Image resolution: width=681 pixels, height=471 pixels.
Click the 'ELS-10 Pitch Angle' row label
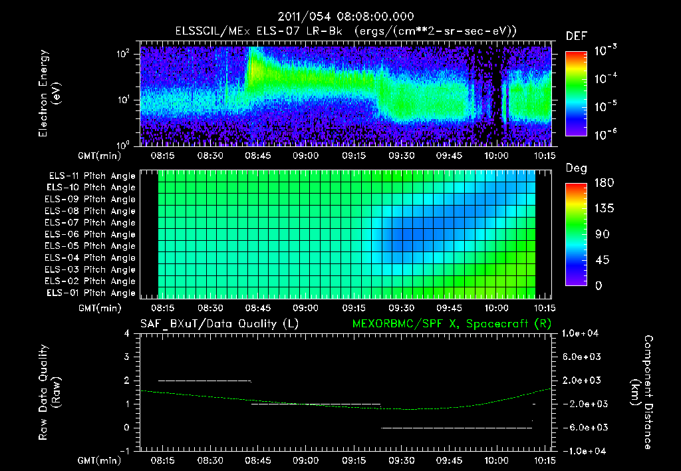(x=91, y=188)
